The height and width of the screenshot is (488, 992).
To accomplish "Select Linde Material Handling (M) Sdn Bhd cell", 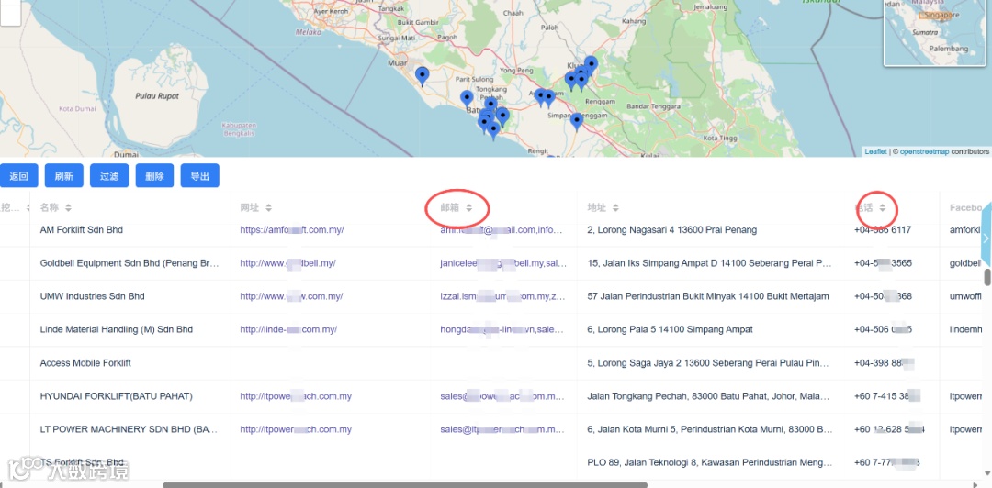I will [x=117, y=329].
